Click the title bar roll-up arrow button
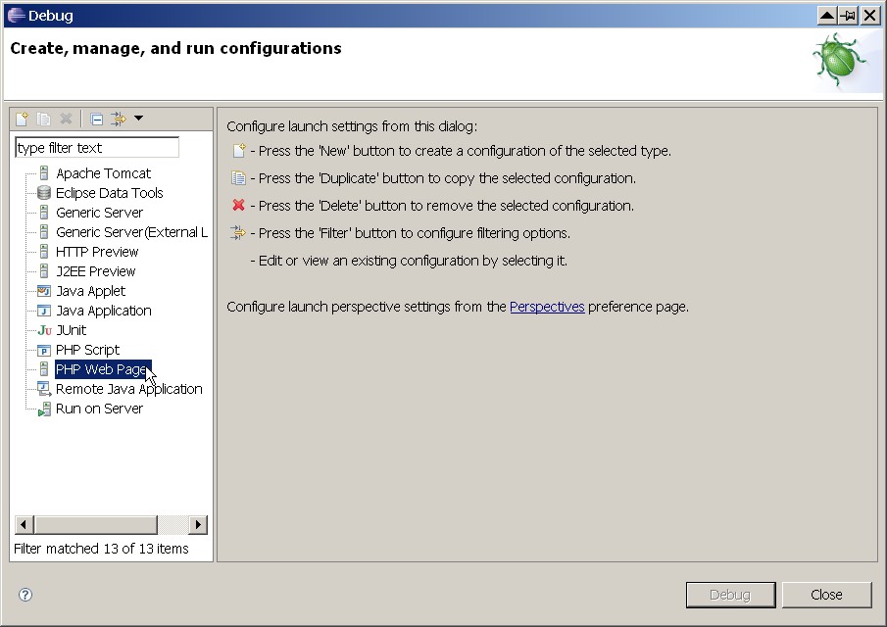 point(826,16)
